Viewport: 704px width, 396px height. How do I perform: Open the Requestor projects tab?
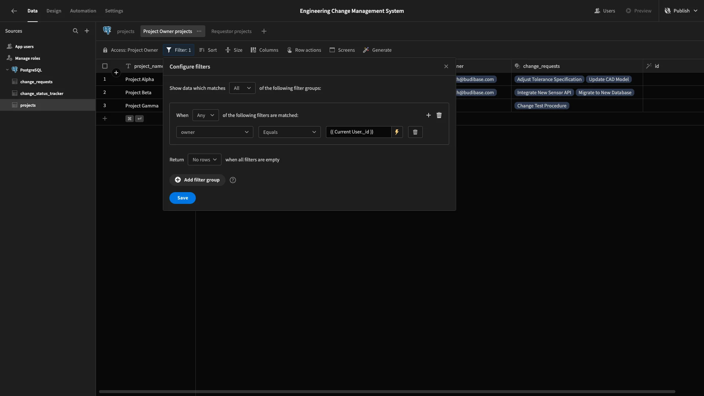point(231,32)
